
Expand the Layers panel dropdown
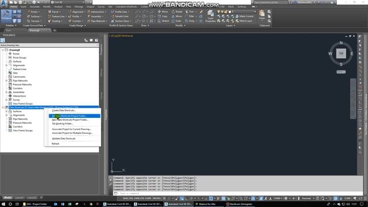pyautogui.click(x=230, y=25)
